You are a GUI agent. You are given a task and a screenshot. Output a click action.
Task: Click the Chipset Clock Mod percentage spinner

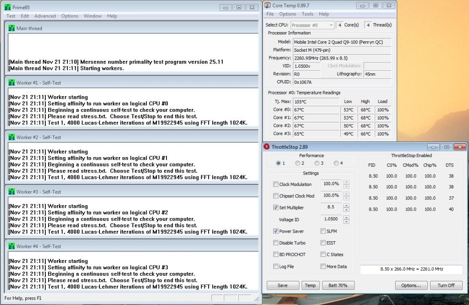click(346, 196)
